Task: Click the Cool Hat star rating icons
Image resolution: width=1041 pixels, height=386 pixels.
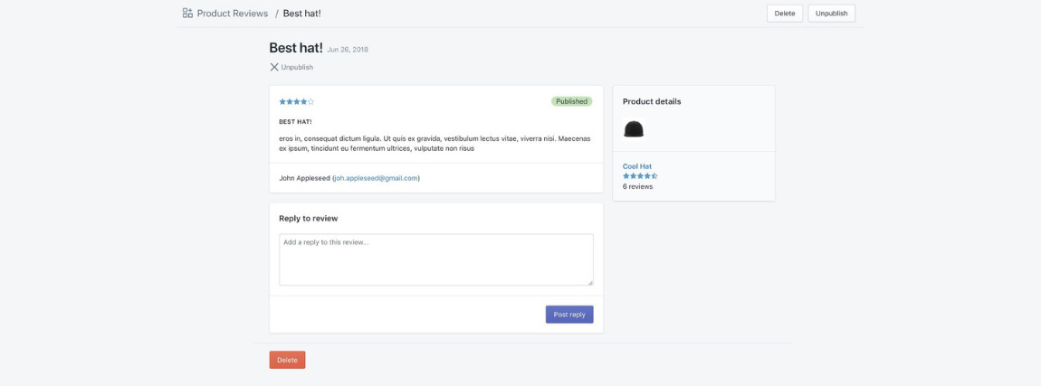Action: coord(640,175)
